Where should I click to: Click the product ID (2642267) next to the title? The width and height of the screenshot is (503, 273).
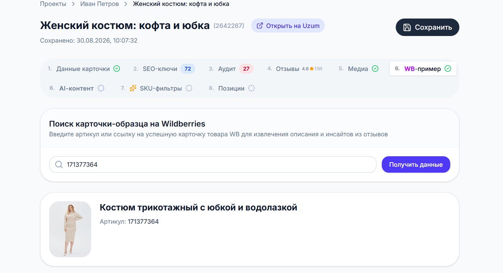[x=229, y=26]
